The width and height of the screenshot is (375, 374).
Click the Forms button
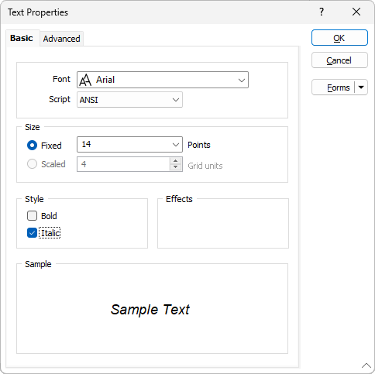point(333,87)
